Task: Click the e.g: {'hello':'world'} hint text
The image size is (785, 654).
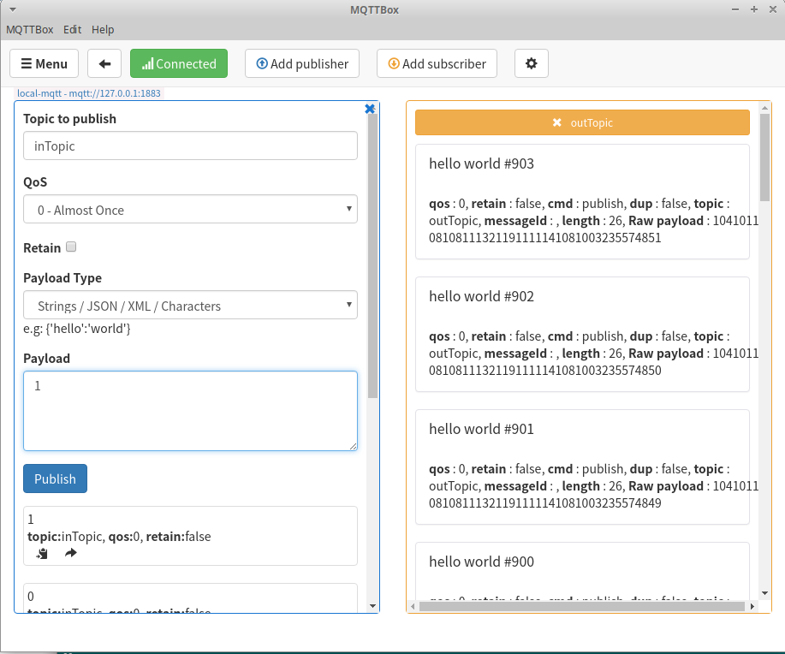Action: coord(77,329)
